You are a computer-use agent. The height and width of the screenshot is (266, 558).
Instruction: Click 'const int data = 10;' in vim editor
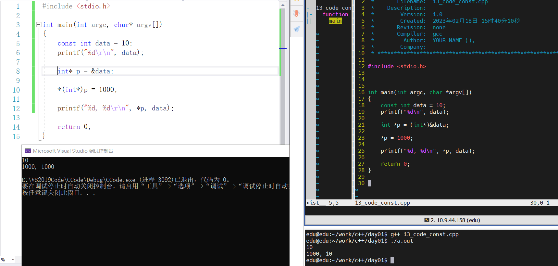coord(413,105)
